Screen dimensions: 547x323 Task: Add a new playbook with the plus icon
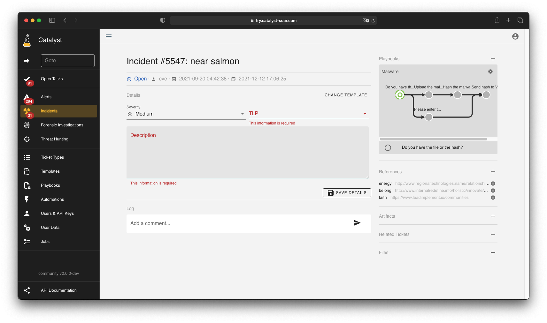point(493,59)
